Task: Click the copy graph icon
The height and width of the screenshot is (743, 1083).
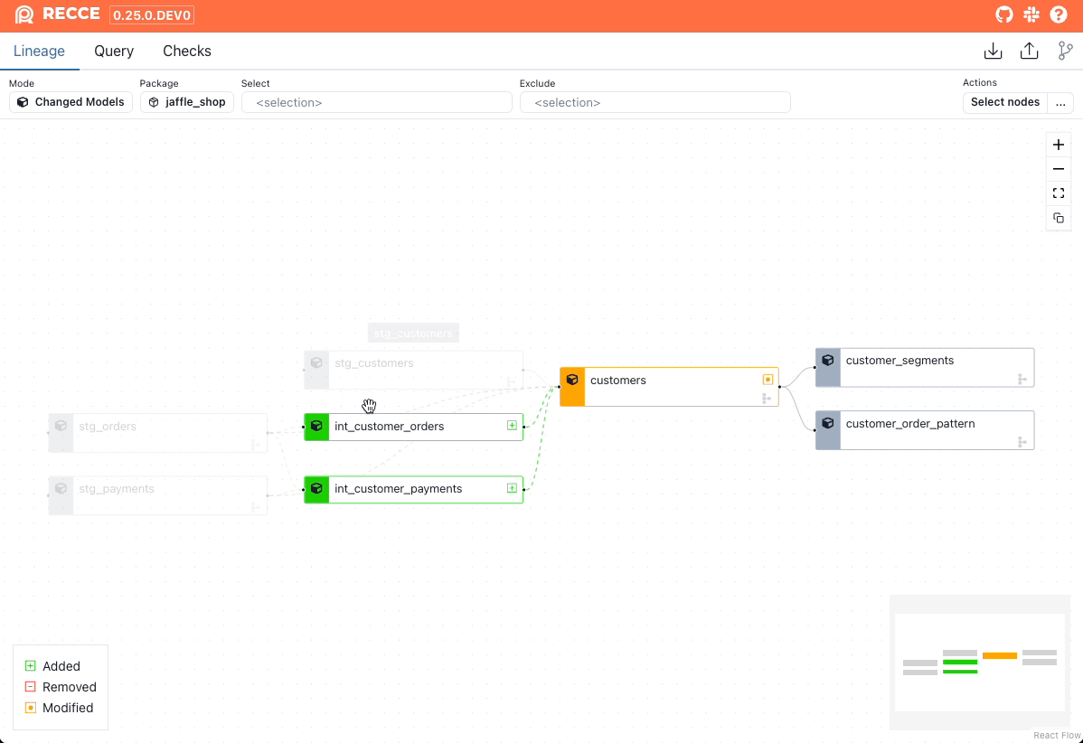Action: click(x=1059, y=218)
